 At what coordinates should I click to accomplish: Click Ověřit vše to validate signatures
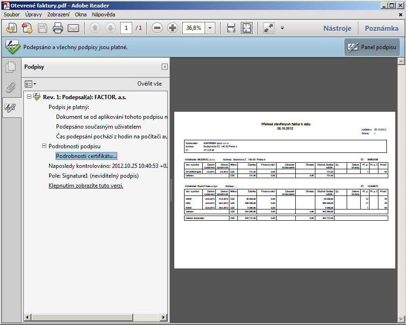tap(150, 84)
